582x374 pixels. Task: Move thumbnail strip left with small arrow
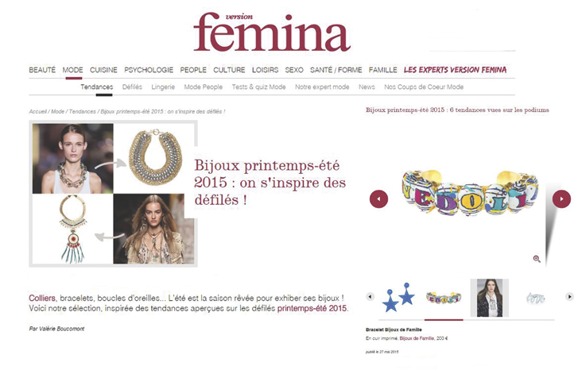[370, 296]
